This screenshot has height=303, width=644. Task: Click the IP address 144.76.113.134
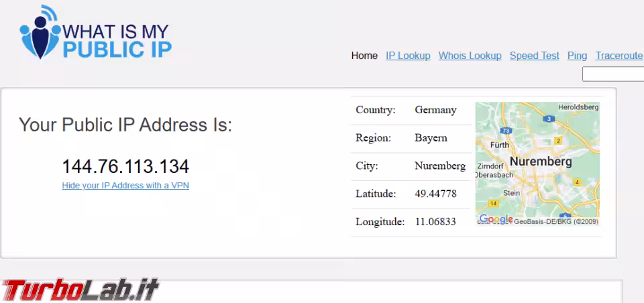point(125,166)
